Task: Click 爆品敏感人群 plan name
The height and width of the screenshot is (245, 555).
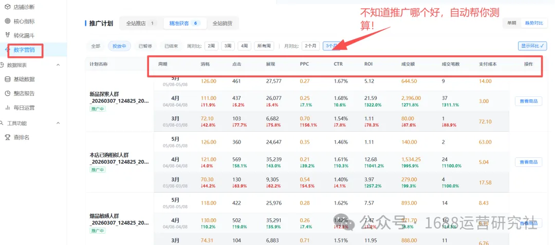Action: click(119, 219)
